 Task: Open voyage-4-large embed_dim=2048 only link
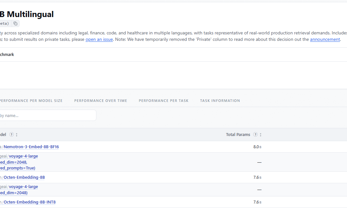pos(19,190)
